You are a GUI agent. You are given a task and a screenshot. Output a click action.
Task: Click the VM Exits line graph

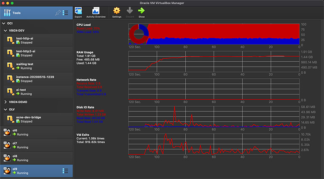click(x=214, y=144)
